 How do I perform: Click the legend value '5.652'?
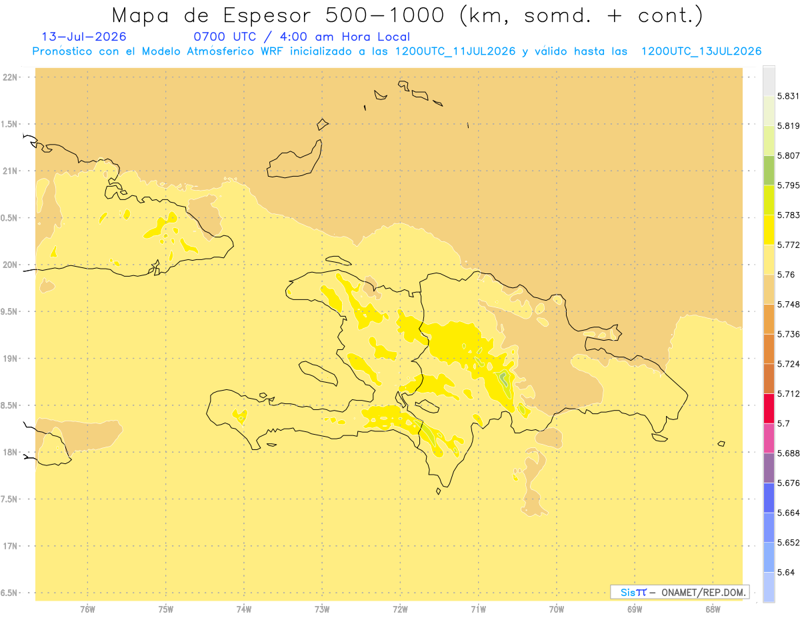(788, 543)
